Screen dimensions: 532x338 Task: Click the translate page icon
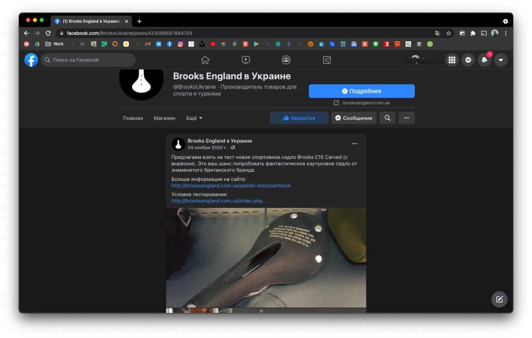pyautogui.click(x=438, y=33)
